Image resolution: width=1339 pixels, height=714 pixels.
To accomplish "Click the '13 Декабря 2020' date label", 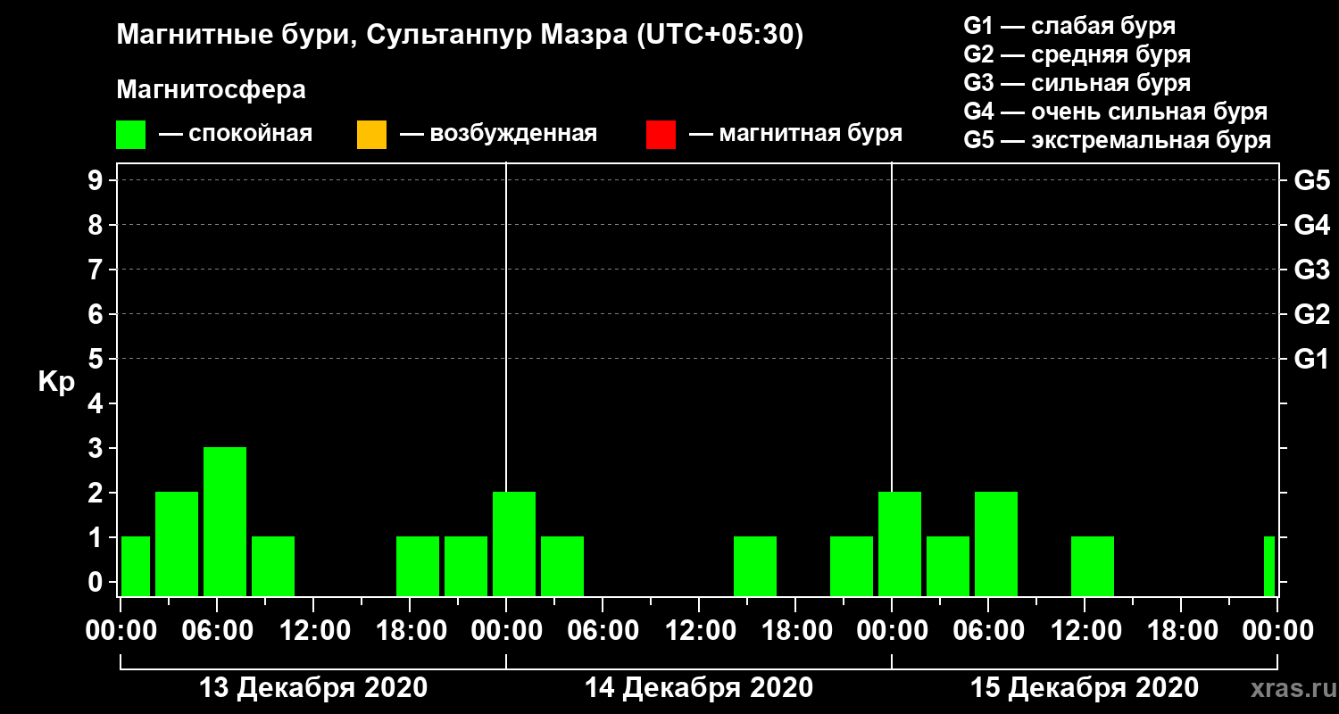I will point(313,688).
